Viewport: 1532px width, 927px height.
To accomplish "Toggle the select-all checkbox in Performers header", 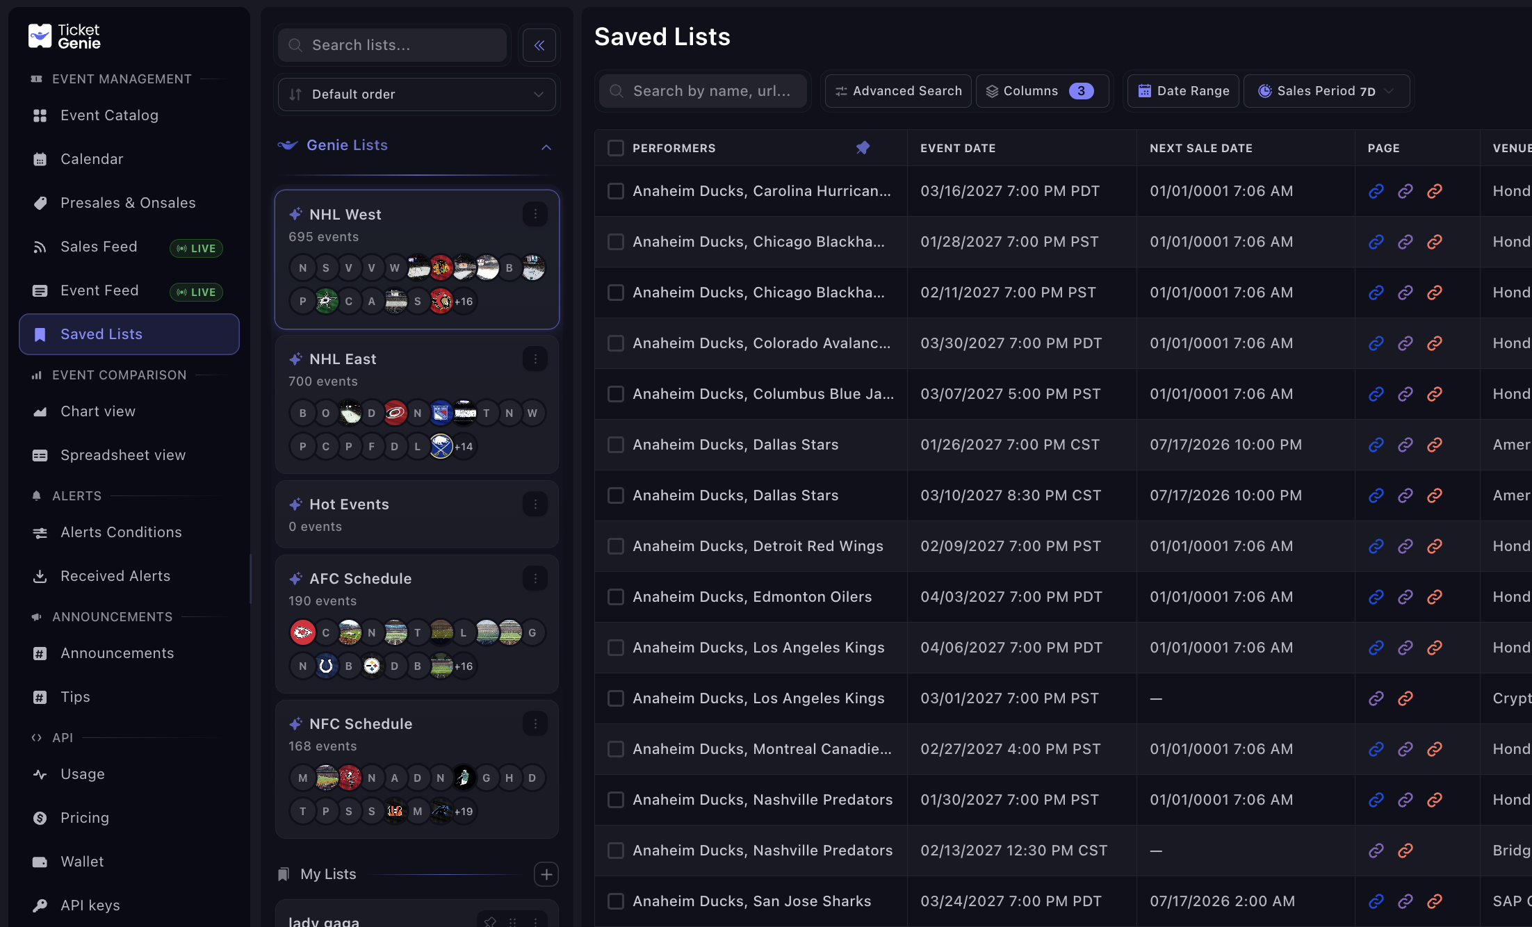I will click(x=616, y=148).
